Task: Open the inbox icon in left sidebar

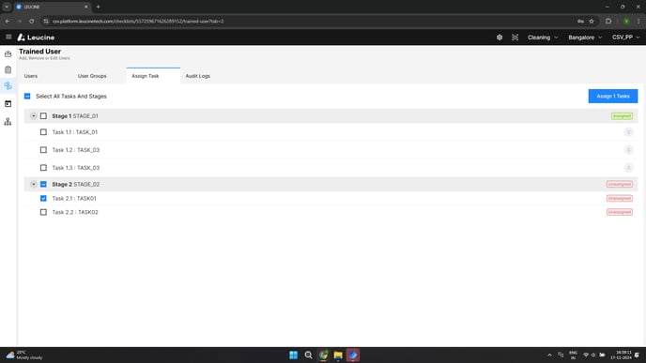Action: pos(8,53)
